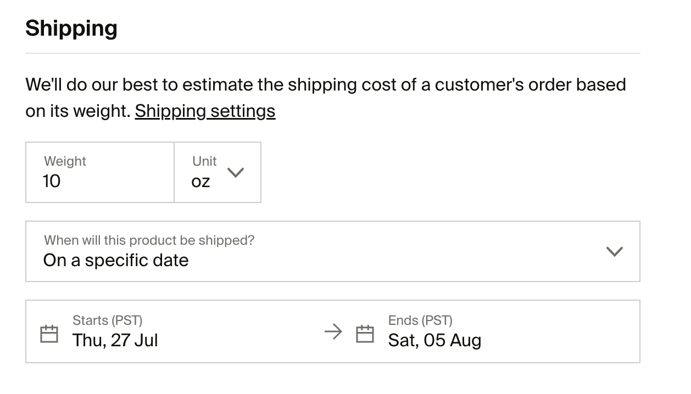Image resolution: width=691 pixels, height=394 pixels.
Task: Click the 'Ends (PST)' label
Action: click(x=420, y=320)
